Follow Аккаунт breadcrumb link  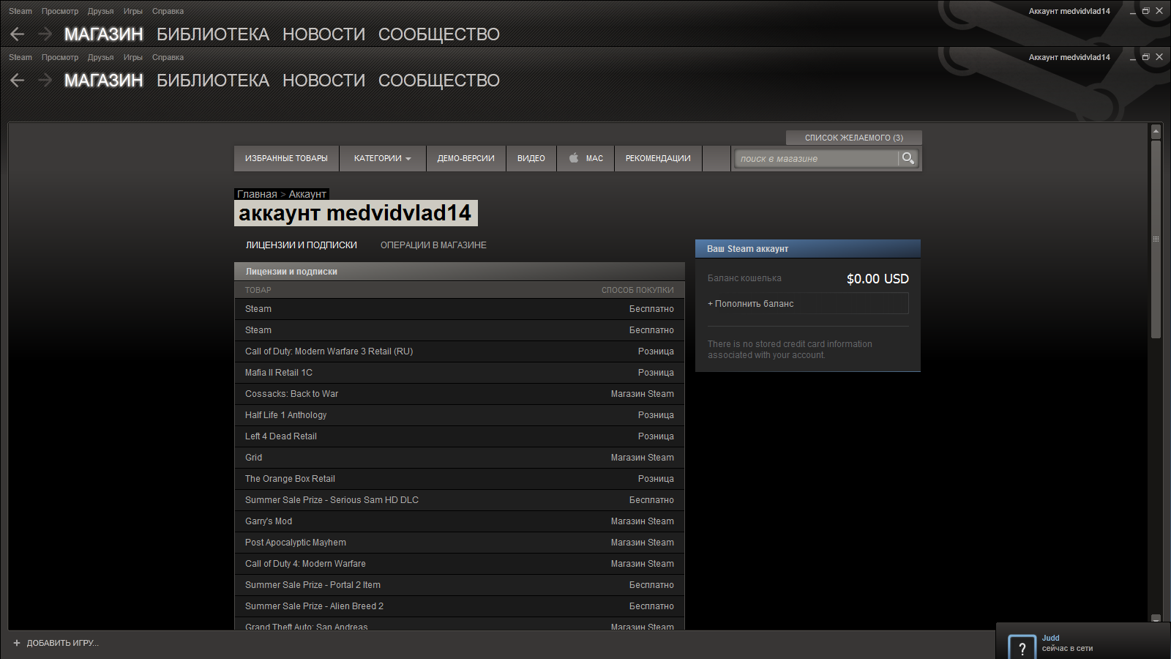tap(307, 194)
